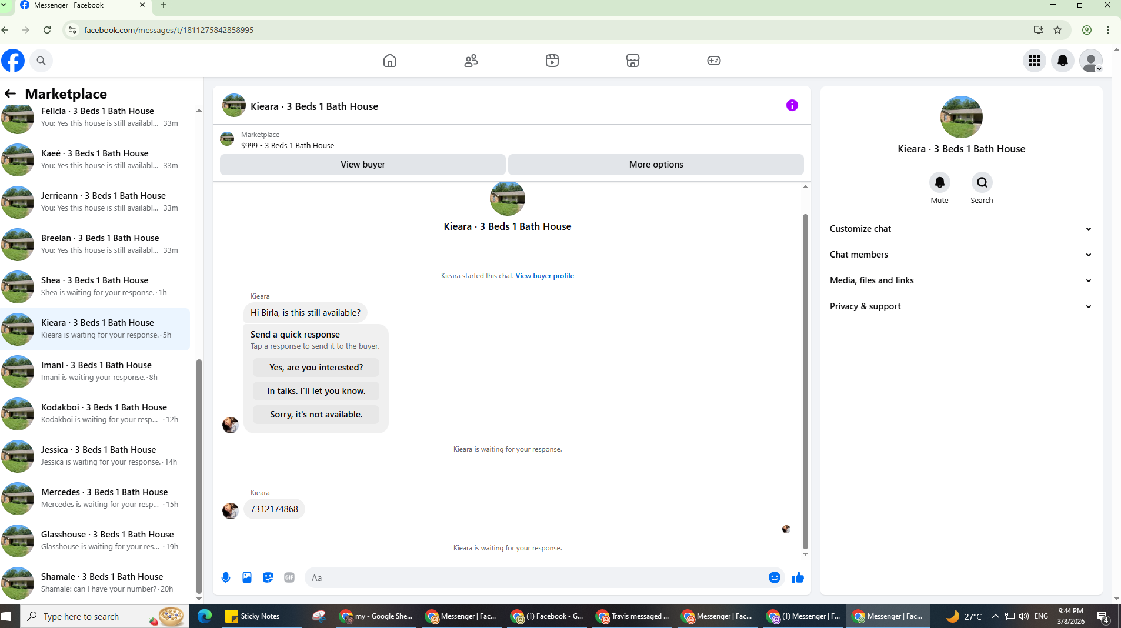Open the account profile avatar menu
This screenshot has height=628, width=1121.
(1091, 61)
